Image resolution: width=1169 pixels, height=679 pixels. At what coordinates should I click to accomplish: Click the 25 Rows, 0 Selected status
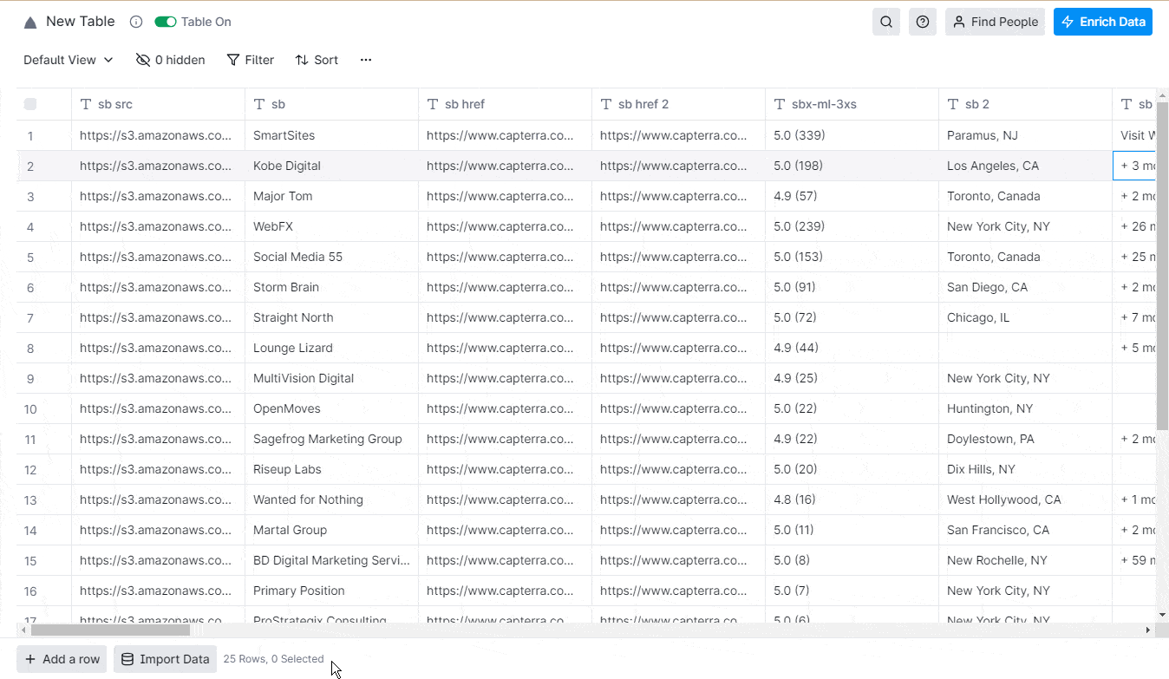click(x=273, y=659)
